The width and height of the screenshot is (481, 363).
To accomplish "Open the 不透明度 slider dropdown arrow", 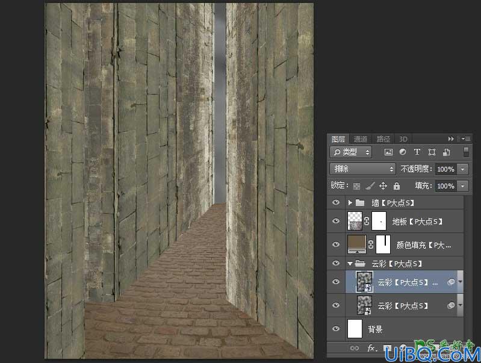I will click(x=462, y=169).
